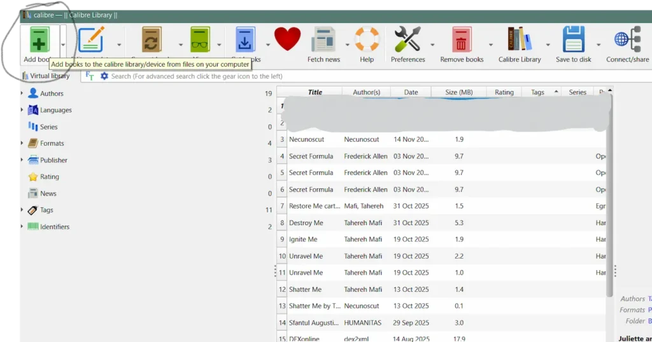Open View dropdown arrow
The width and height of the screenshot is (652, 342).
[219, 44]
